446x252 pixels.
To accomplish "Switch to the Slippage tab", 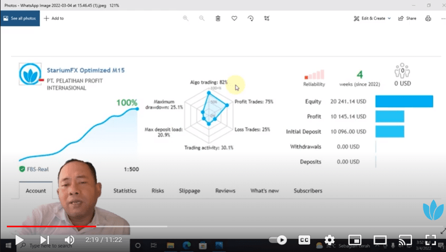I will (x=190, y=190).
